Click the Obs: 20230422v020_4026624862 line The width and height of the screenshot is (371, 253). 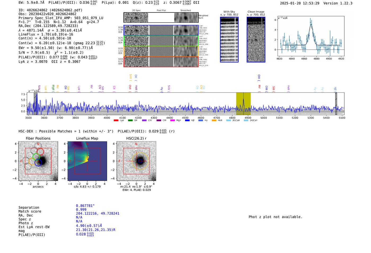click(x=47, y=14)
